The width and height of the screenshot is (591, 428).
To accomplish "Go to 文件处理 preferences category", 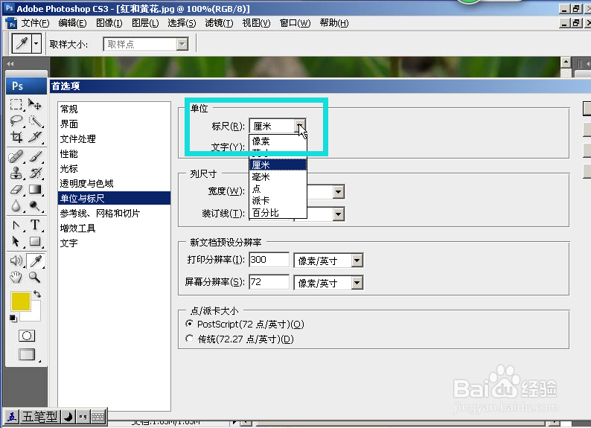I will click(x=114, y=139).
